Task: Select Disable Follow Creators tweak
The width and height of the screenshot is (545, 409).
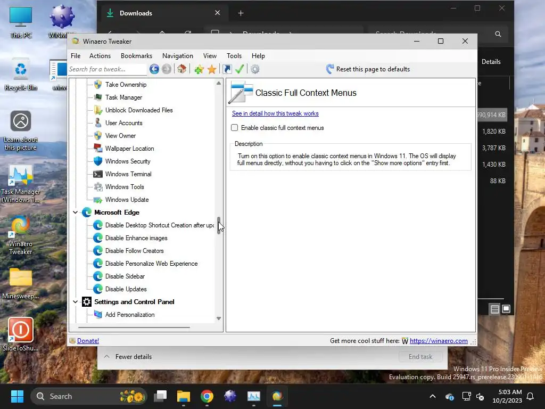Action: tap(134, 251)
